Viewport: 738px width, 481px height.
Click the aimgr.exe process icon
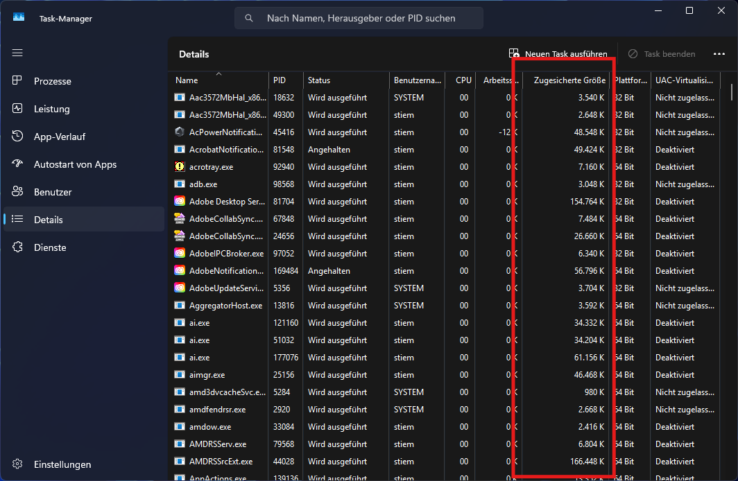180,374
